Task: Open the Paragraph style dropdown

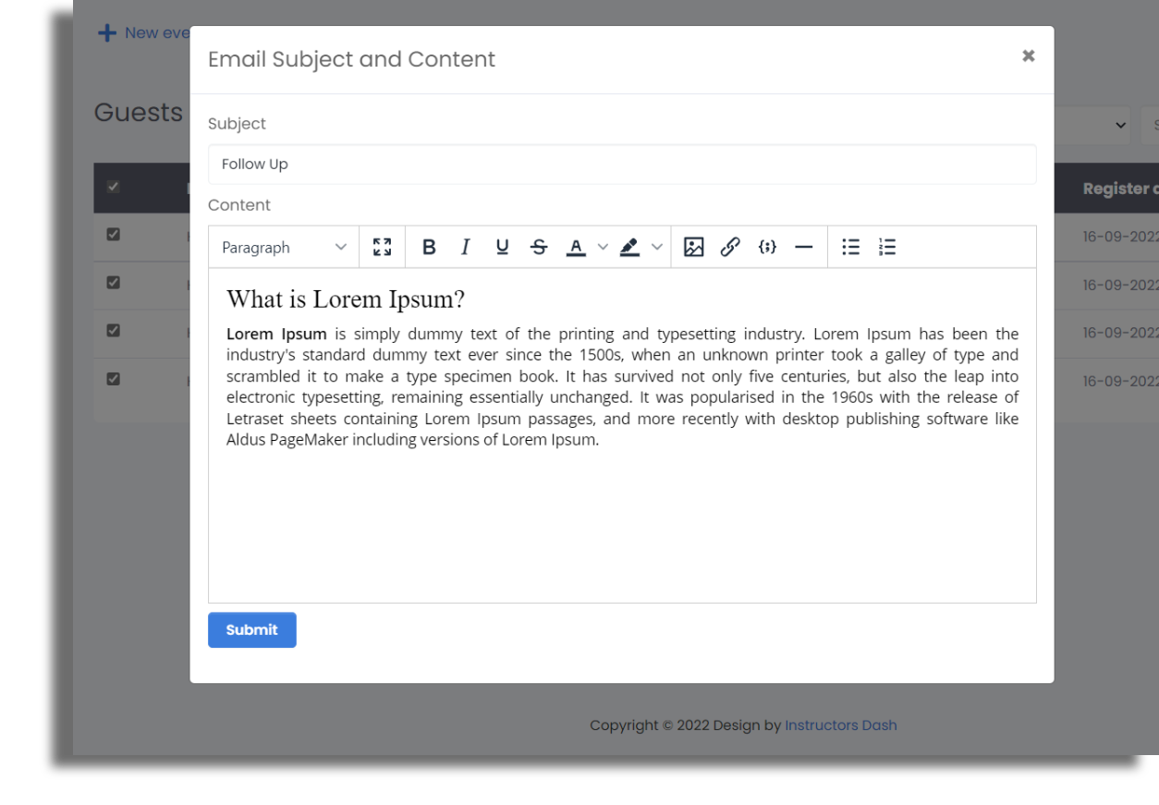Action: pos(284,247)
